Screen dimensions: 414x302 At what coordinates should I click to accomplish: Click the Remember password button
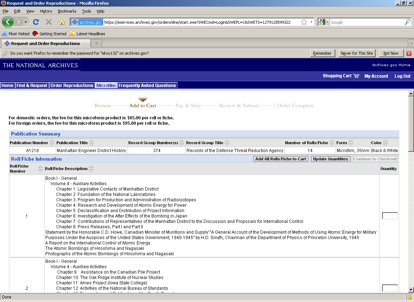[x=322, y=53]
